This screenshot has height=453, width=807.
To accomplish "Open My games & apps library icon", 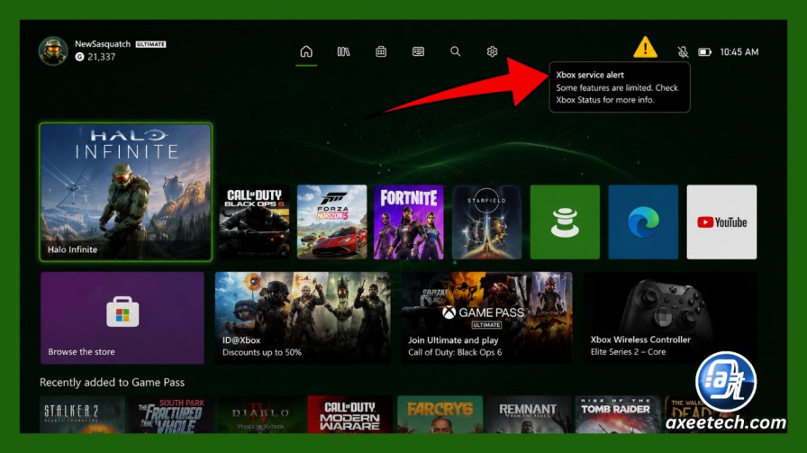I will pyautogui.click(x=343, y=51).
